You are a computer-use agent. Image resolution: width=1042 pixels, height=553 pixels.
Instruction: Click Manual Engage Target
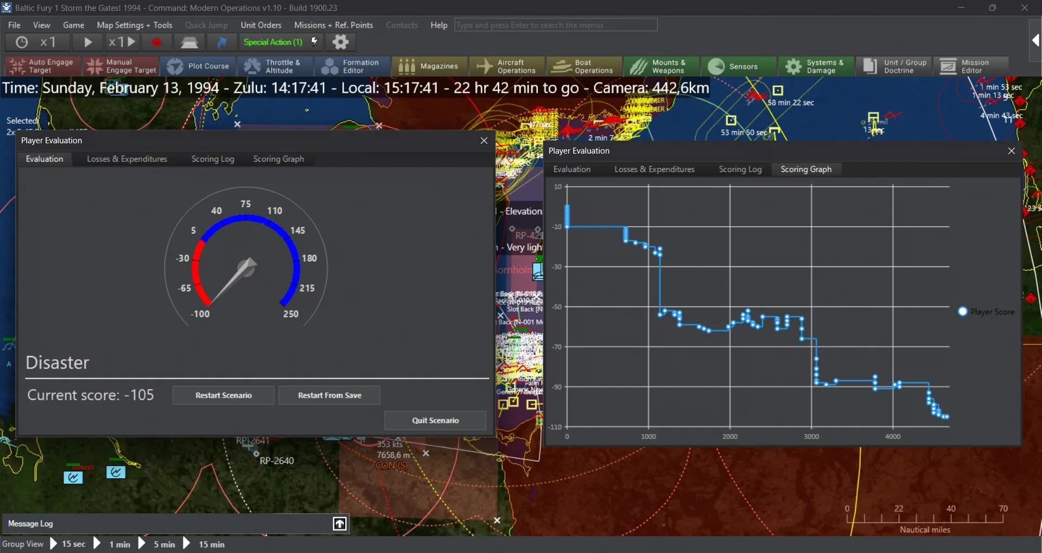pyautogui.click(x=121, y=66)
